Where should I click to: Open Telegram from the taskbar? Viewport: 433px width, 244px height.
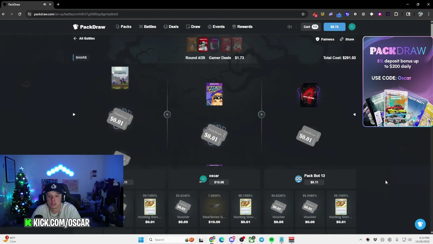(261, 240)
